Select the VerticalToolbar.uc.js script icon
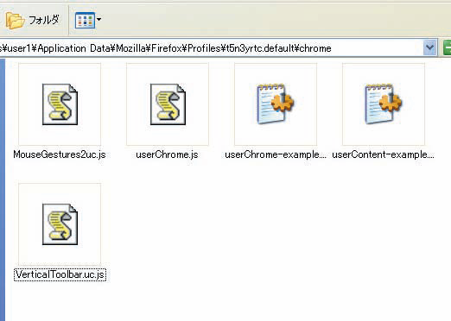This screenshot has width=451, height=321. click(x=60, y=224)
